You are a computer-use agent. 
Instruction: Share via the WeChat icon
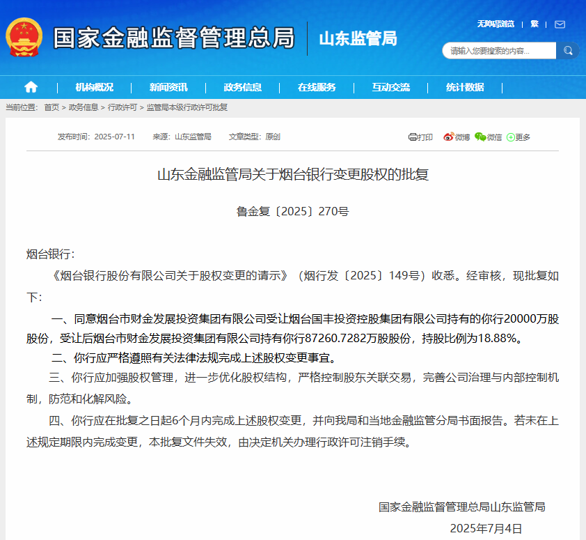[x=480, y=137]
